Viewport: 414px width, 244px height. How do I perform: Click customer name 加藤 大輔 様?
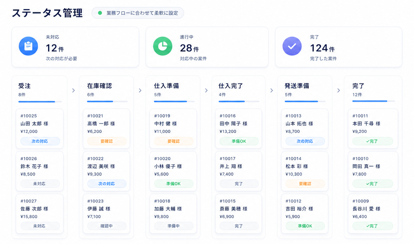click(x=168, y=209)
